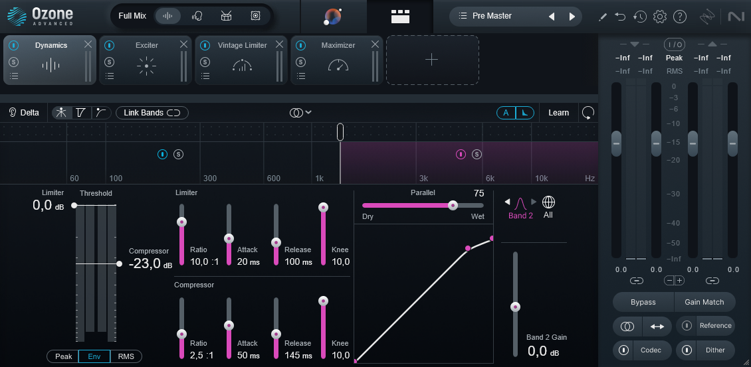
Task: Go to next preset arrow
Action: pos(572,17)
